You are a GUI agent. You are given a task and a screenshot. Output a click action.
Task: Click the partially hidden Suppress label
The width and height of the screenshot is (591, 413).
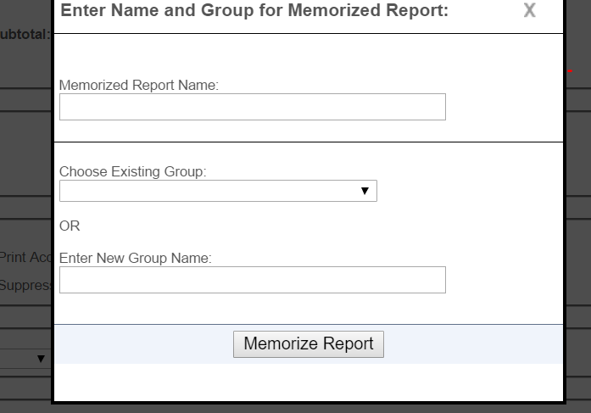(x=25, y=285)
